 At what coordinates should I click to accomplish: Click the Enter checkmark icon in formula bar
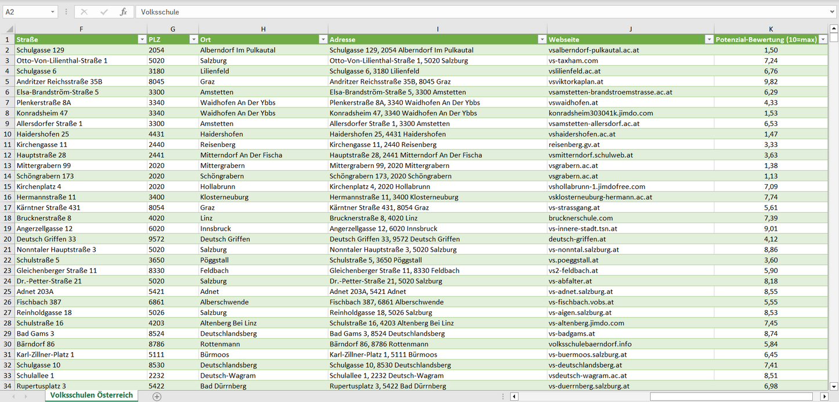click(104, 12)
